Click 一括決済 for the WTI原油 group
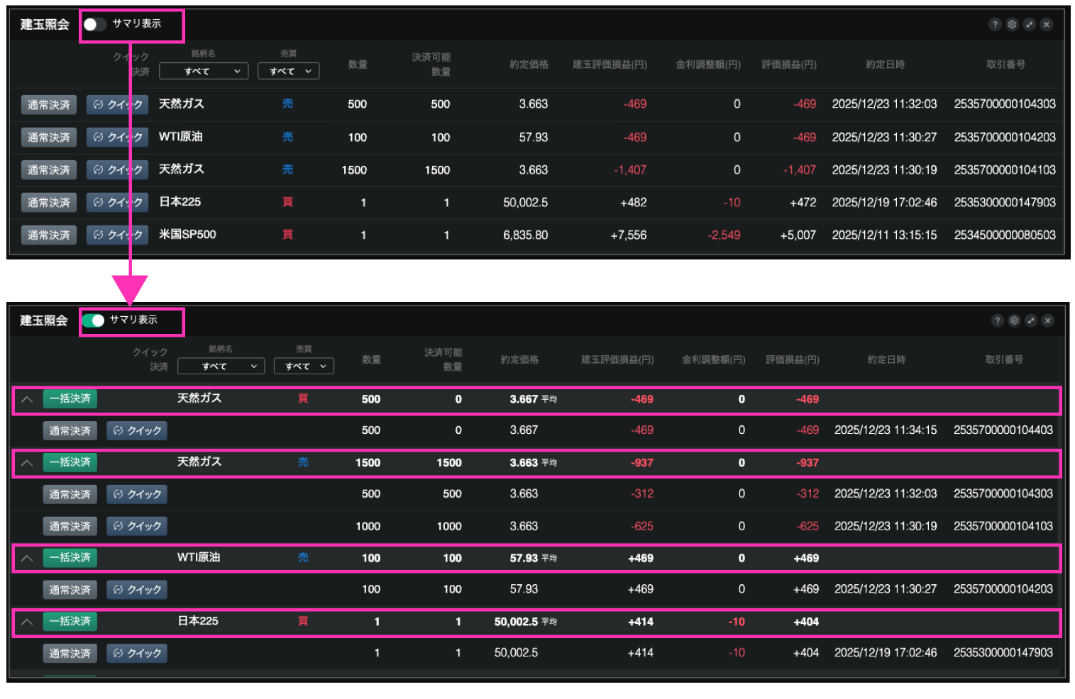1075x699 pixels. coord(70,558)
